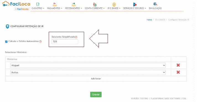Click the Conta Corrente money bag icon
The width and height of the screenshot is (199, 102).
[95, 4]
